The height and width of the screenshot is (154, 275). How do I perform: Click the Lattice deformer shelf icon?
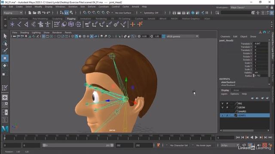click(71, 24)
